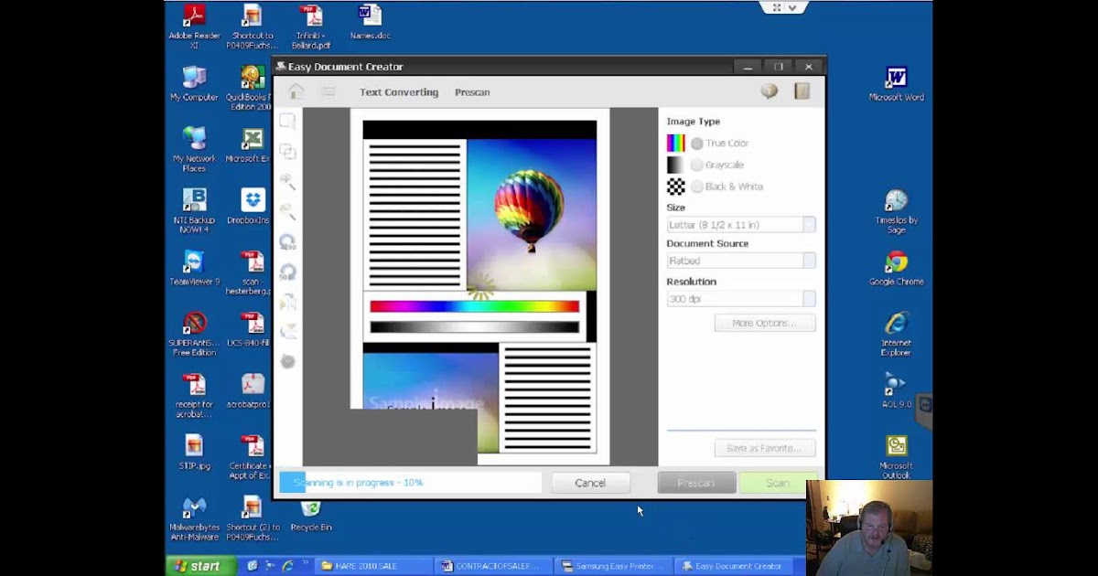Viewport: 1098px width, 576px height.
Task: Open the STIP.jpg desktop file
Action: coord(194,452)
